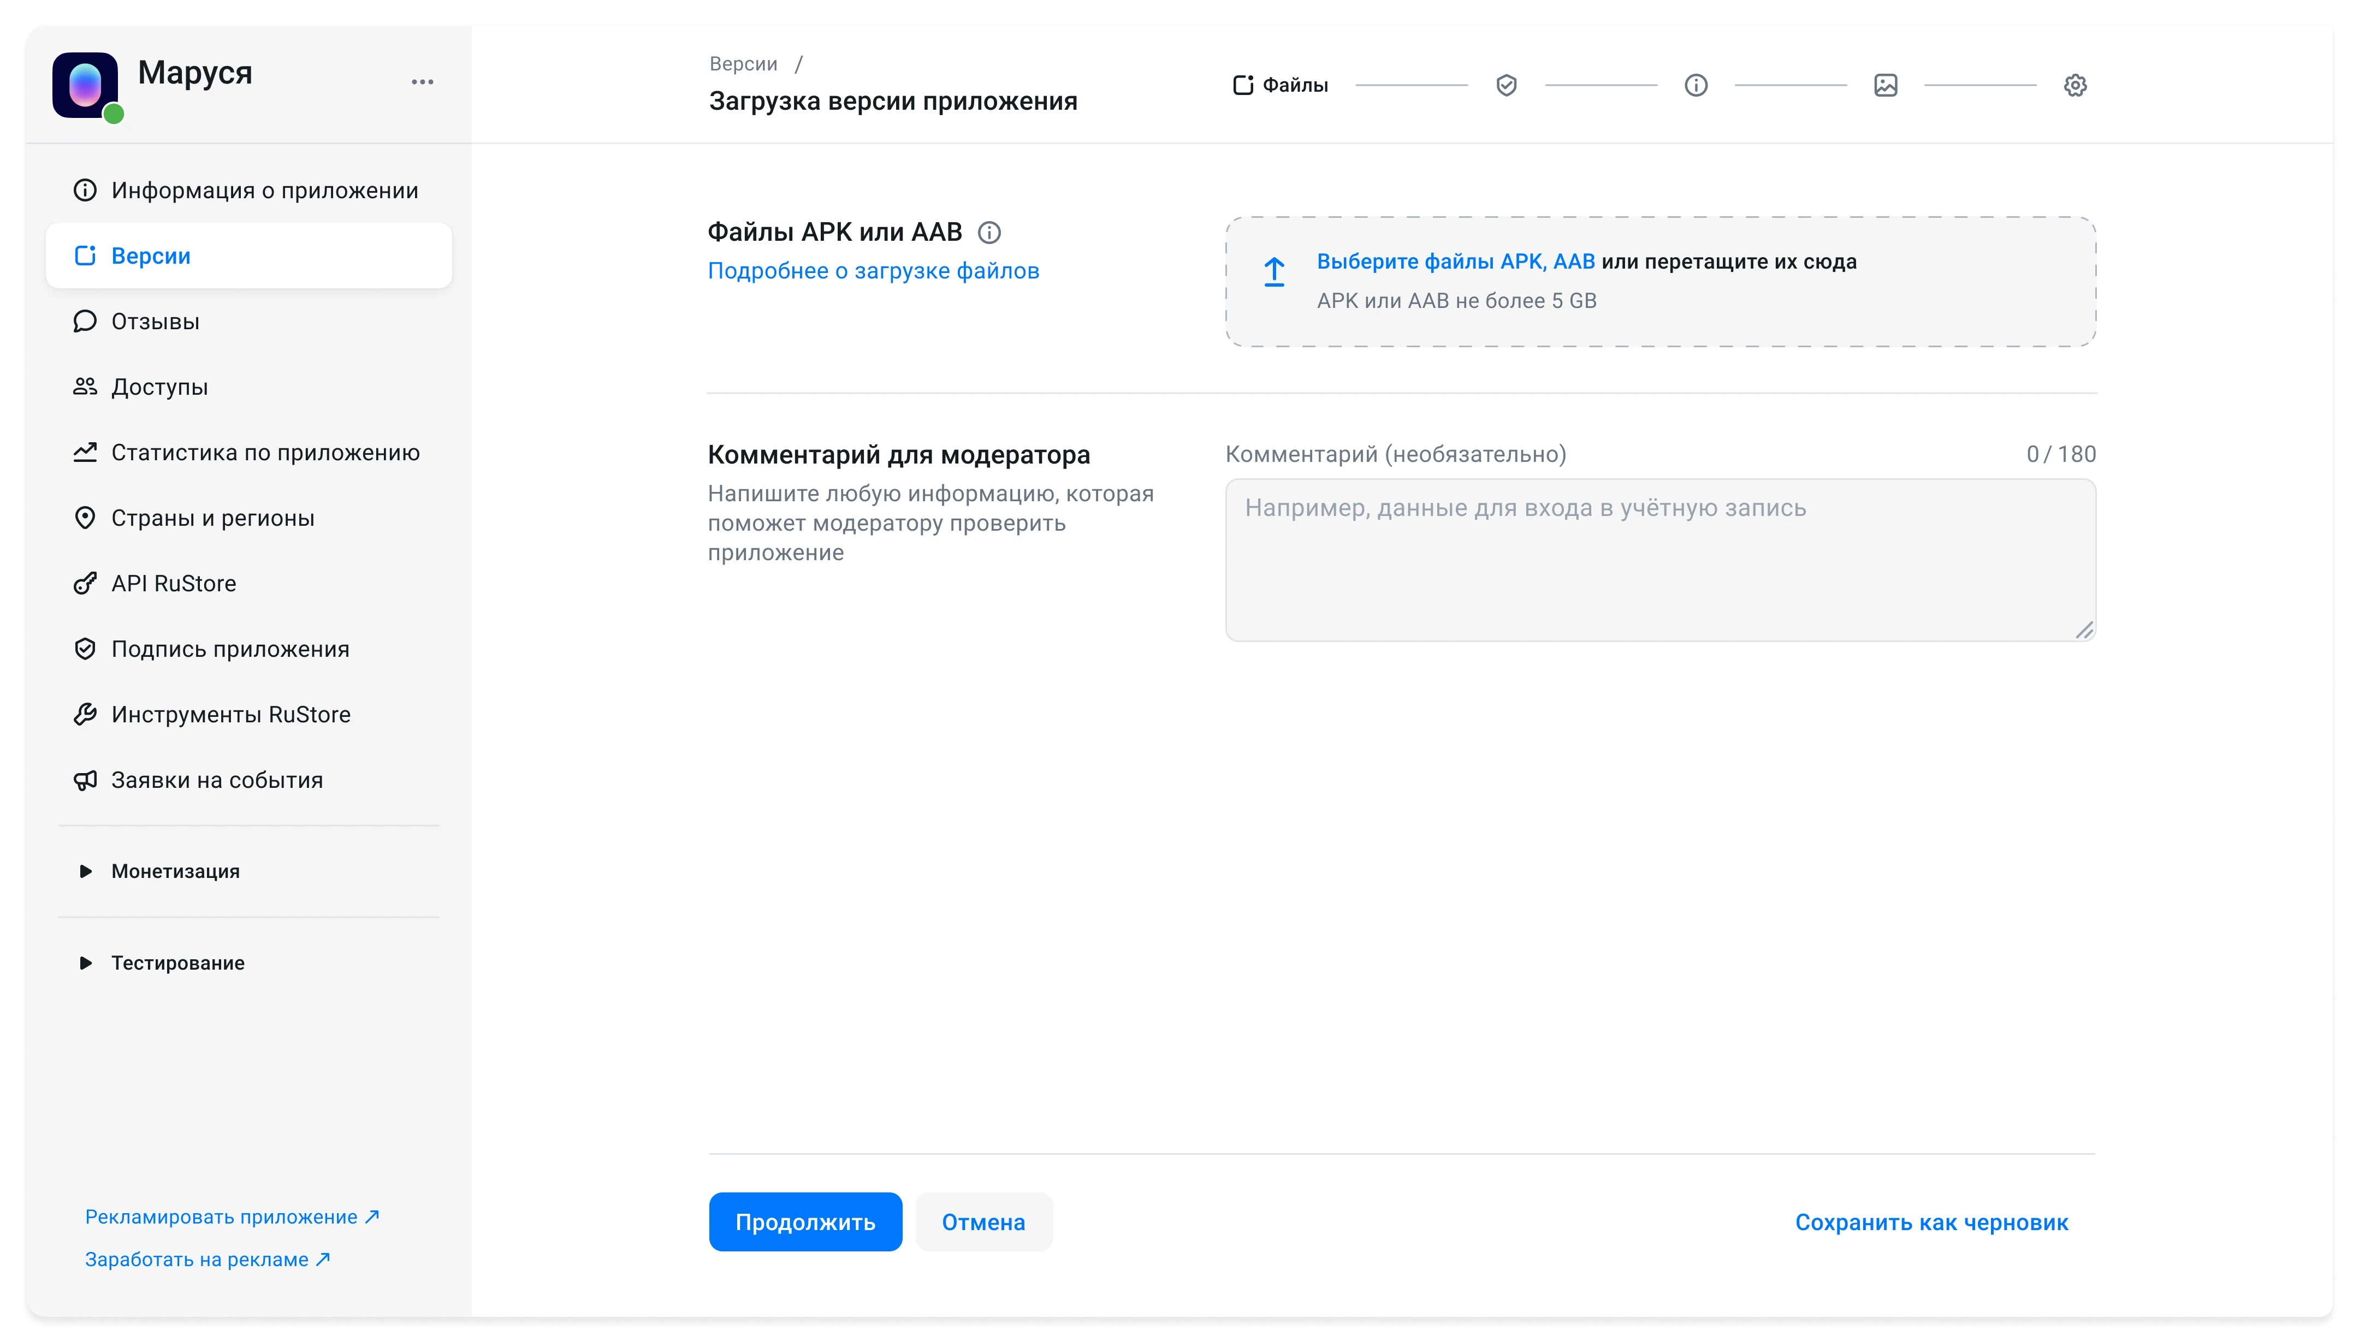Click the gear step icon in progress bar
2359x1330 pixels.
[2075, 85]
